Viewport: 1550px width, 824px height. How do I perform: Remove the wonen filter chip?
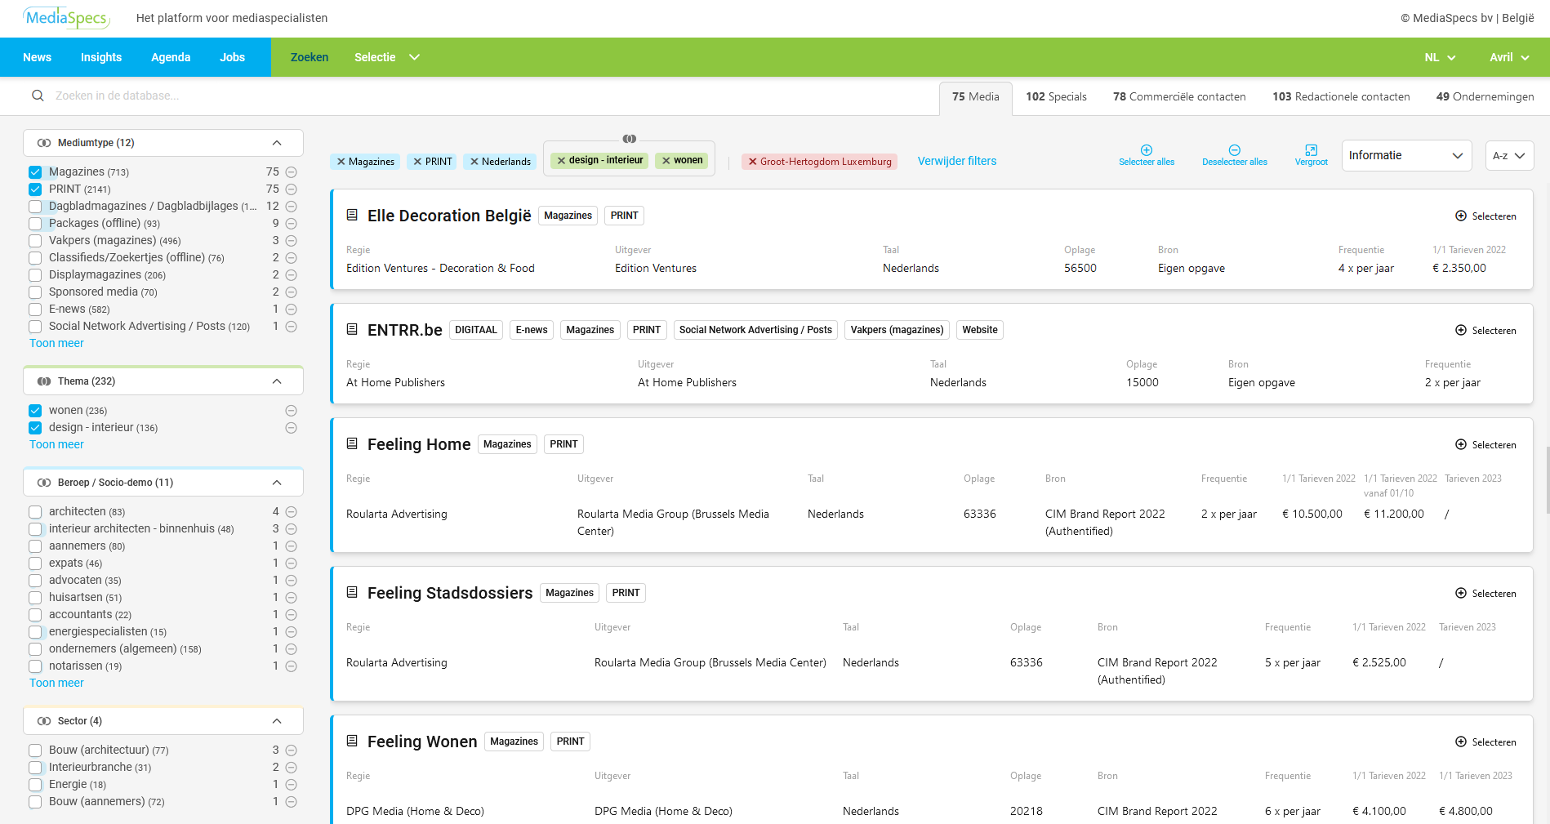(666, 161)
